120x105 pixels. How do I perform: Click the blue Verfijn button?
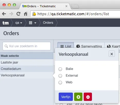[x=66, y=97]
